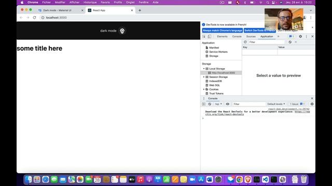The width and height of the screenshot is (332, 186).
Task: Focus the storage Filter input field
Action: pyautogui.click(x=266, y=42)
